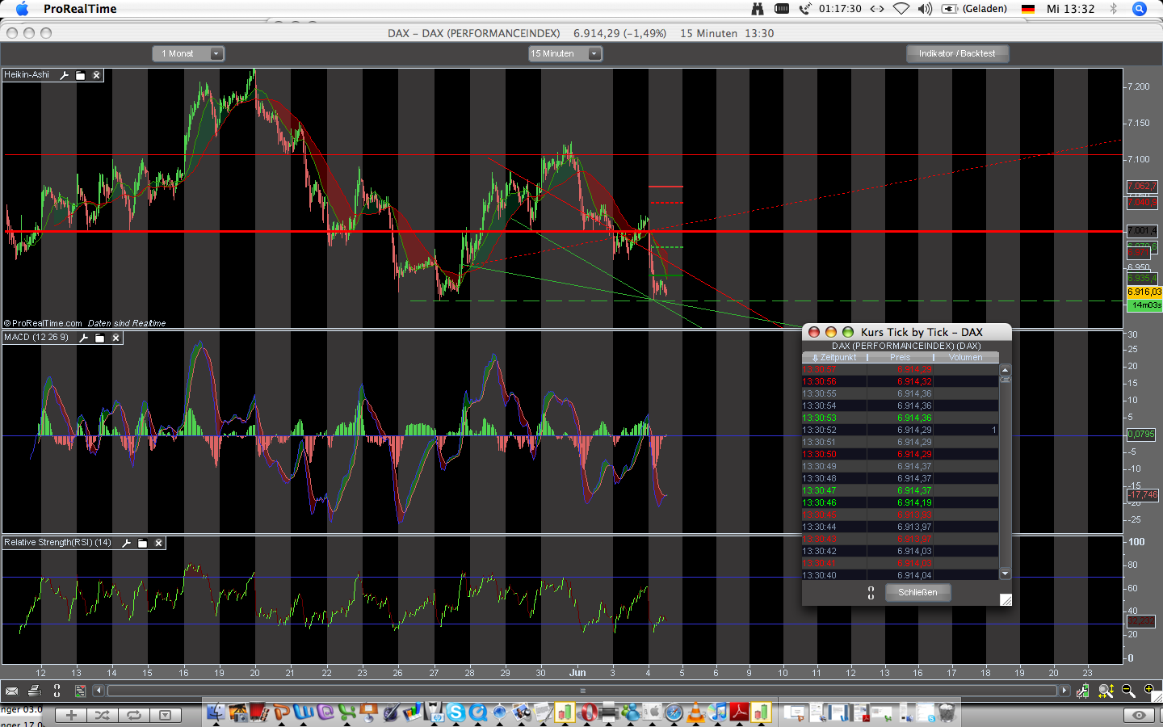This screenshot has height=727, width=1163.
Task: Open the 15 Minuten timeframe dropdown
Action: [x=565, y=53]
